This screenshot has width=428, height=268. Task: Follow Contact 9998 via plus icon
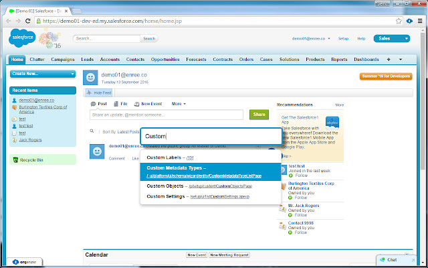[290, 232]
